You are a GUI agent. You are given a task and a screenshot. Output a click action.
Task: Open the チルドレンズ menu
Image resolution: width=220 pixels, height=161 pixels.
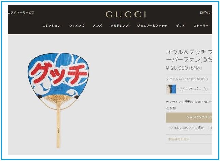pos(119,26)
